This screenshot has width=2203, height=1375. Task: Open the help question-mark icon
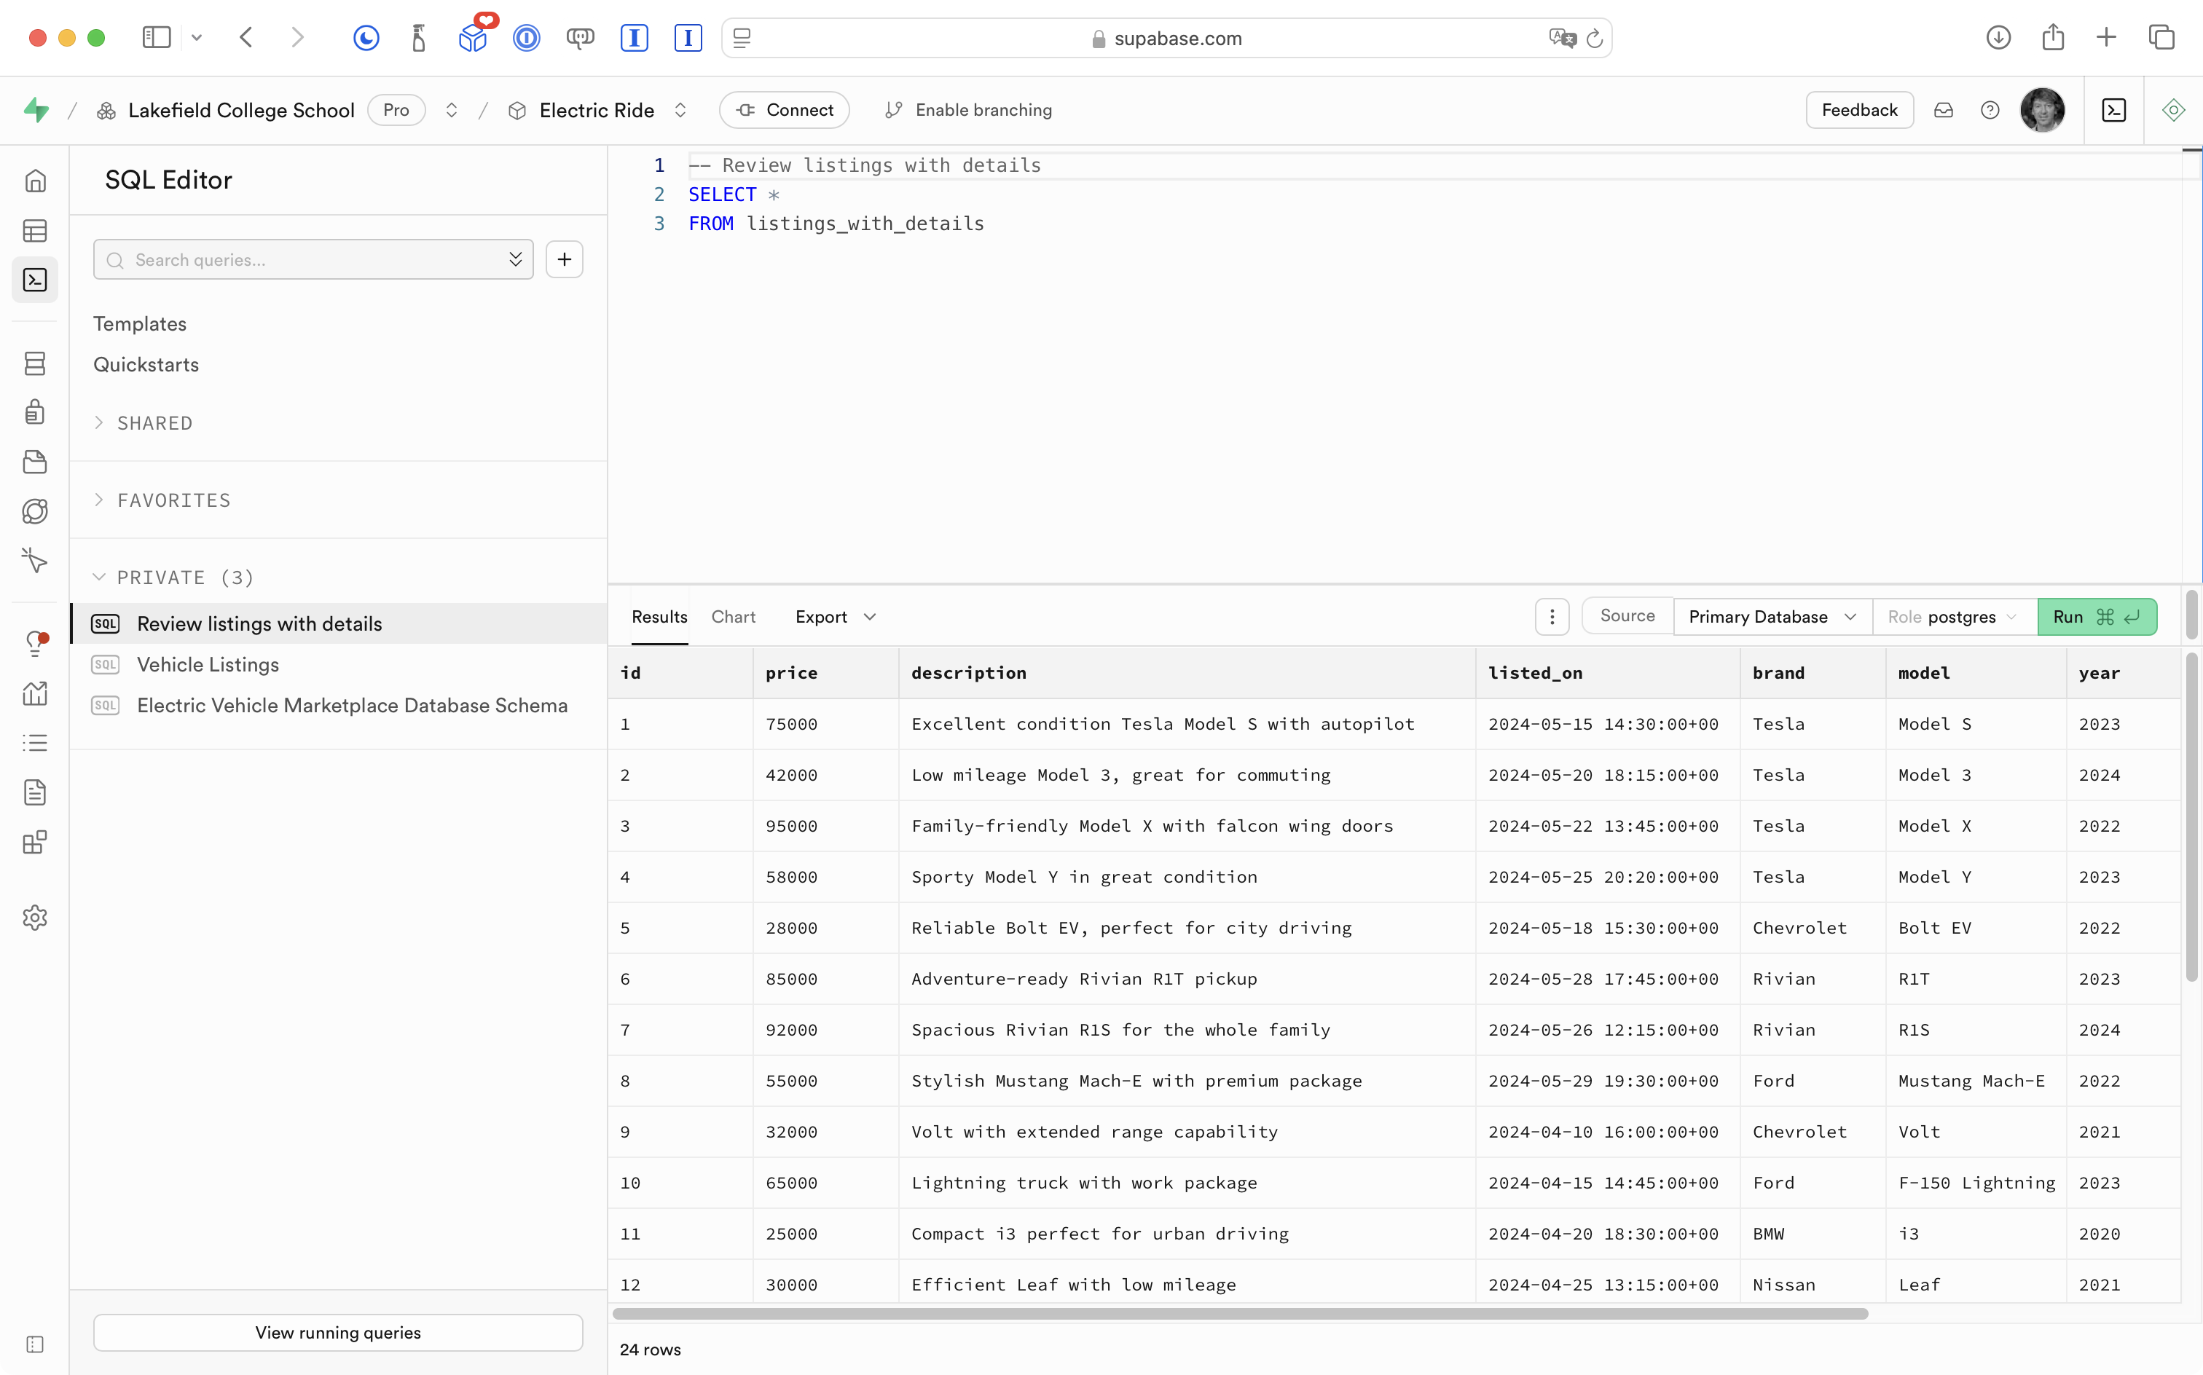click(1990, 110)
